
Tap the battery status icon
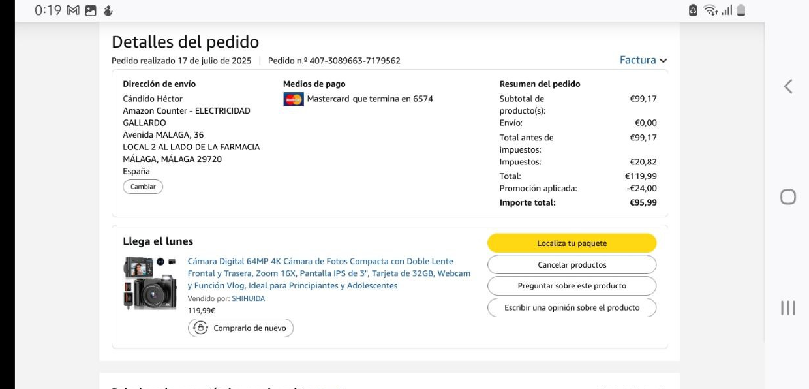[740, 10]
